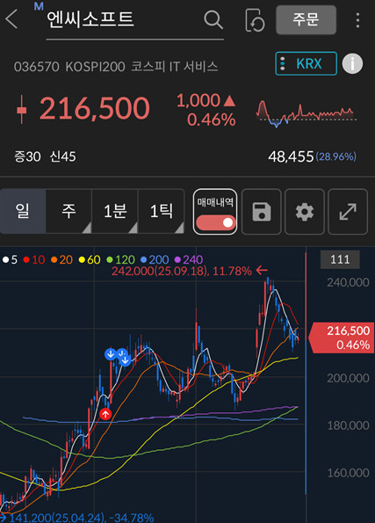Screen dimensions: 375x523
Task: Tap the candlestick icon beside the price
Action: pos(22,109)
